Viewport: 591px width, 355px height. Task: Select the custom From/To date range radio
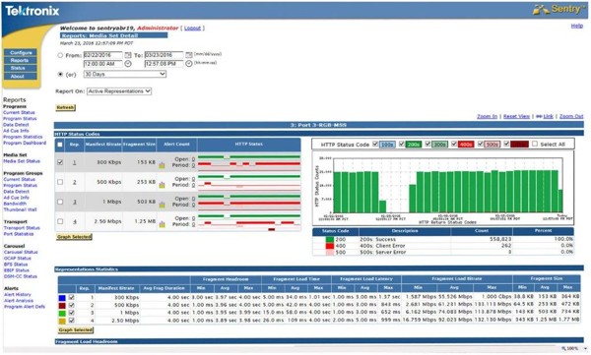(60, 55)
